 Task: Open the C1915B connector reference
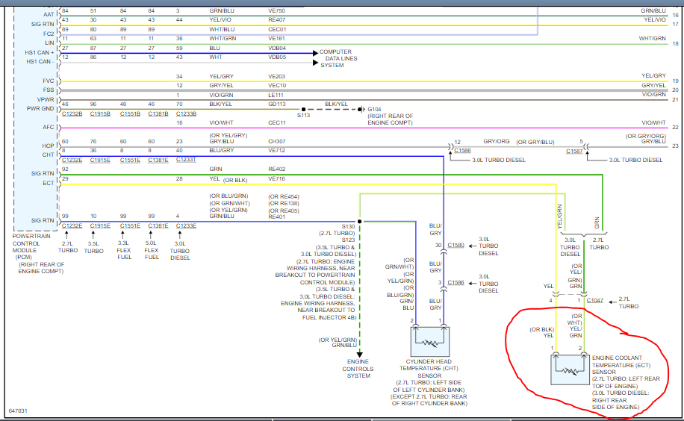[x=100, y=114]
